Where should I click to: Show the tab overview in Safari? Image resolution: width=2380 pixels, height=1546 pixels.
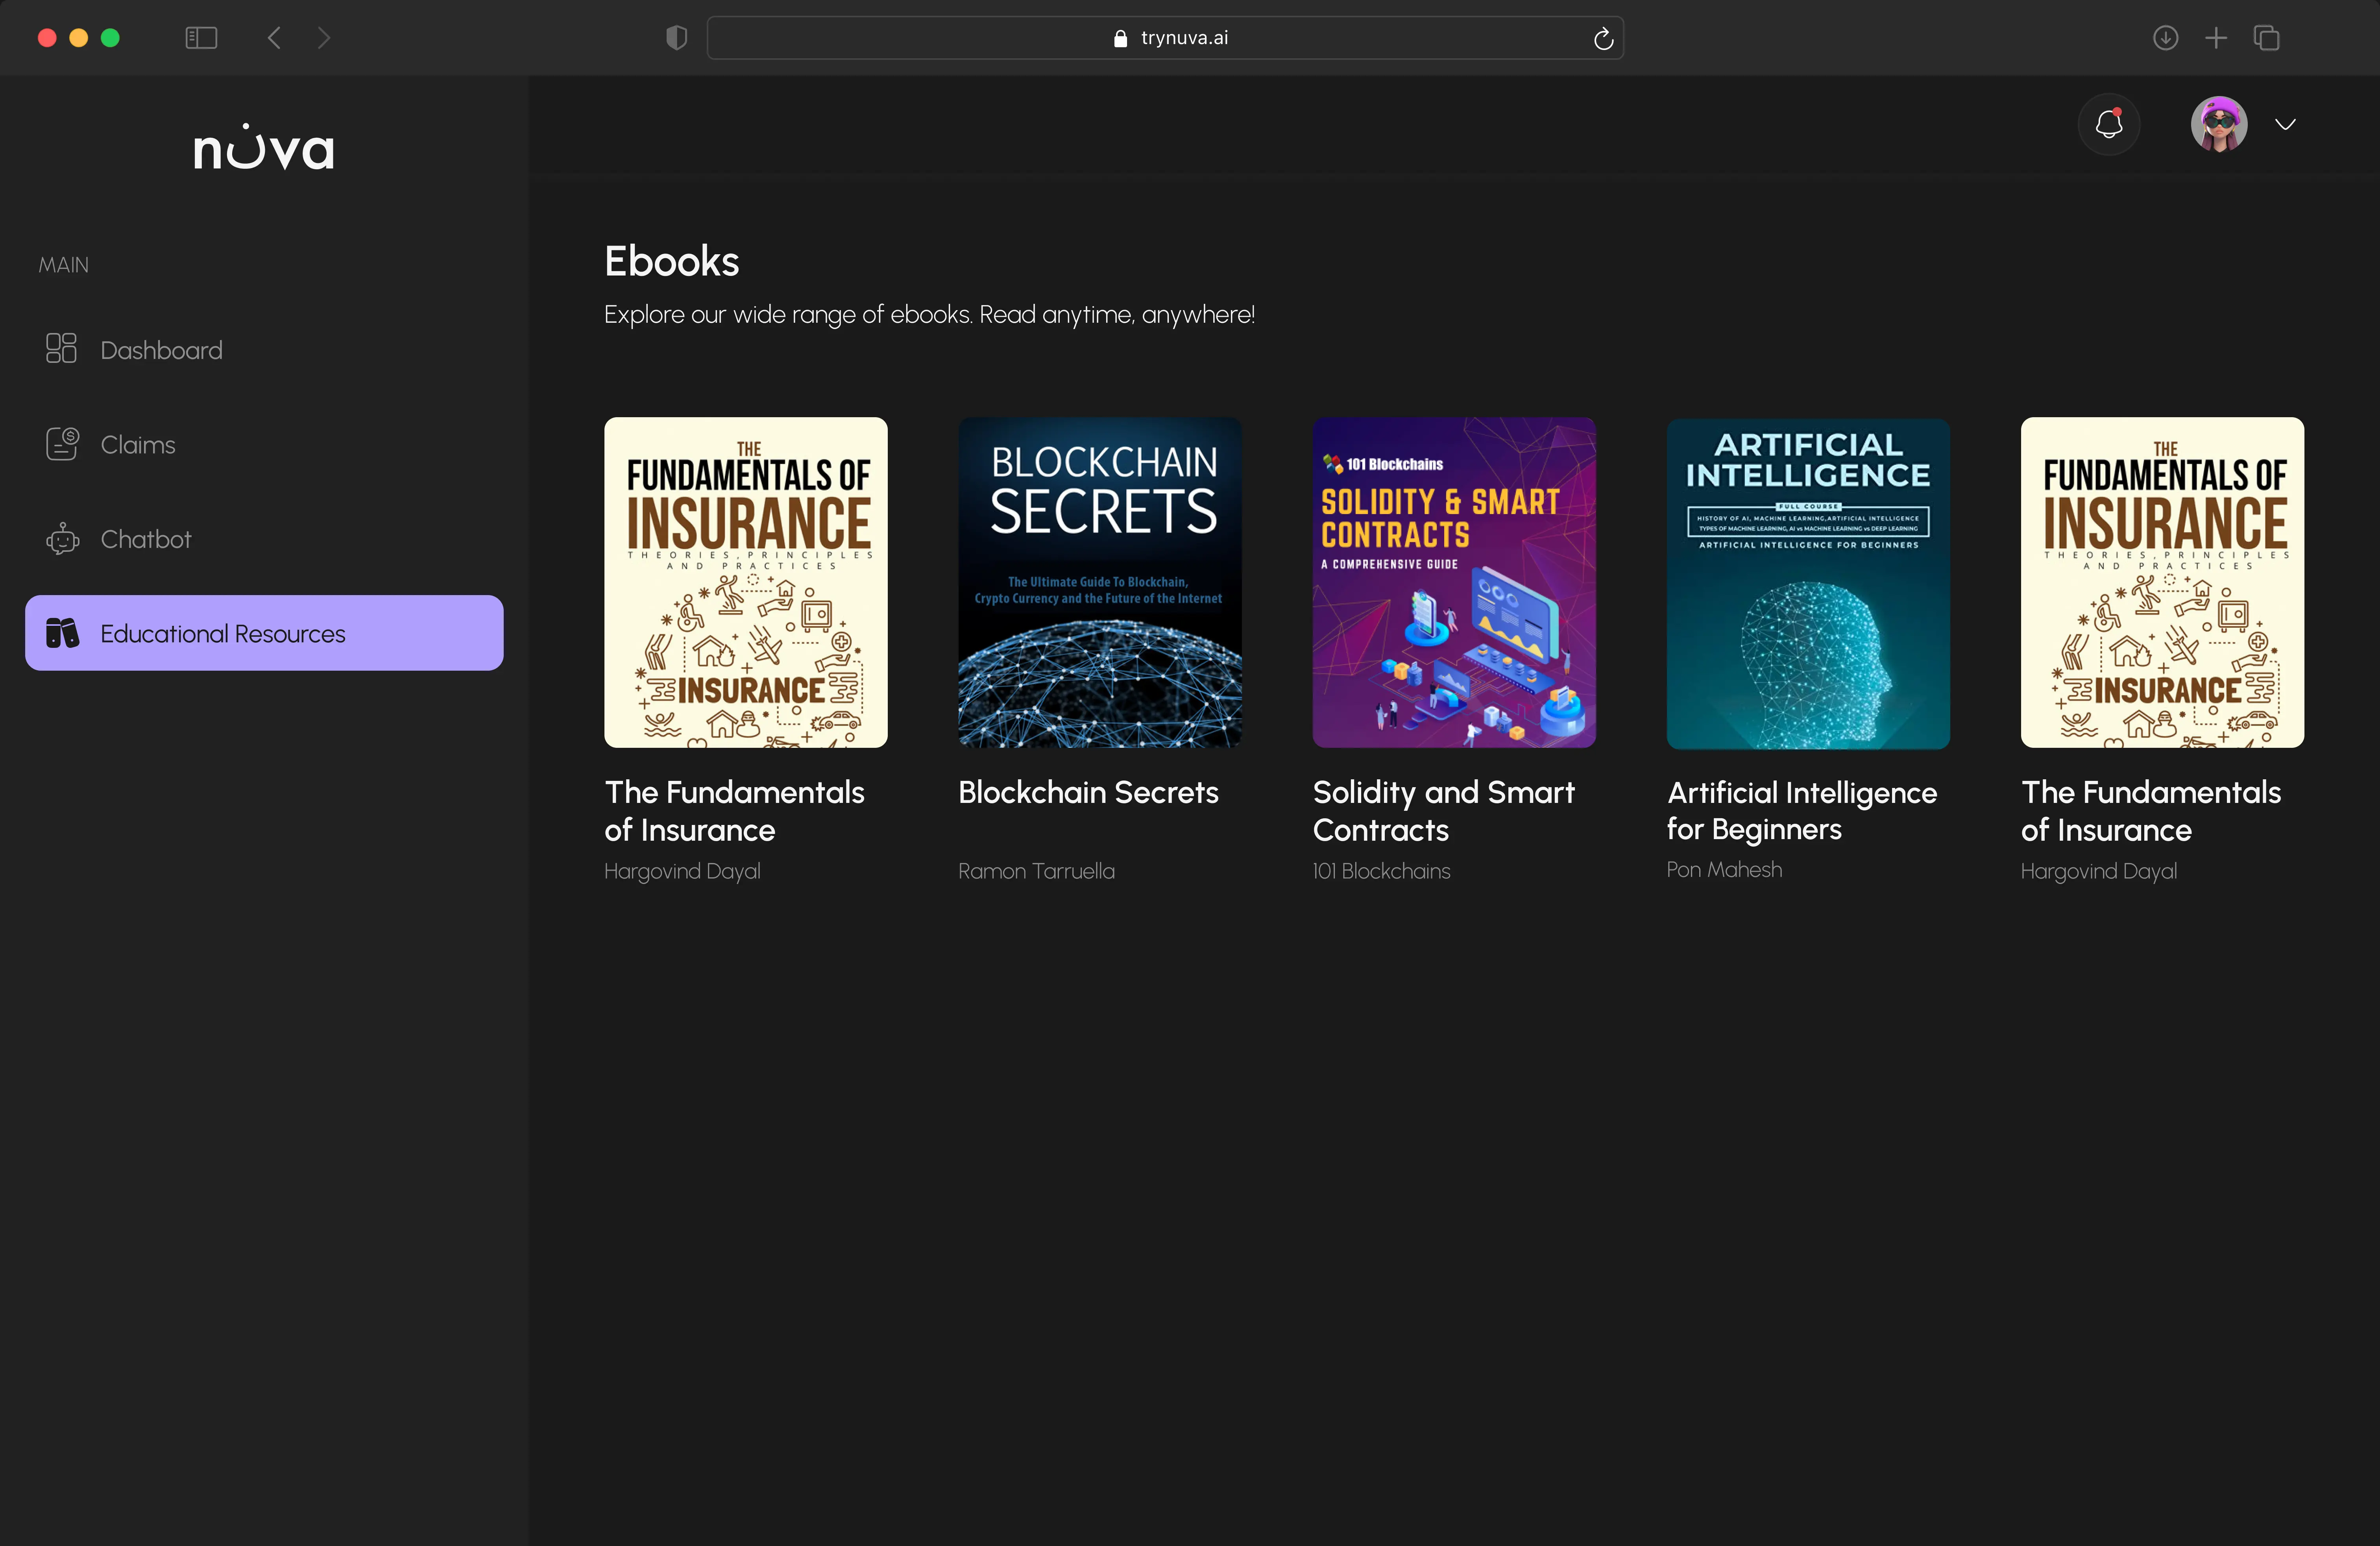click(2267, 38)
